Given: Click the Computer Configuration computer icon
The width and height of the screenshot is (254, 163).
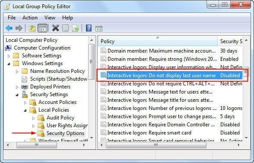Looking at the screenshot, I should tap(8, 48).
